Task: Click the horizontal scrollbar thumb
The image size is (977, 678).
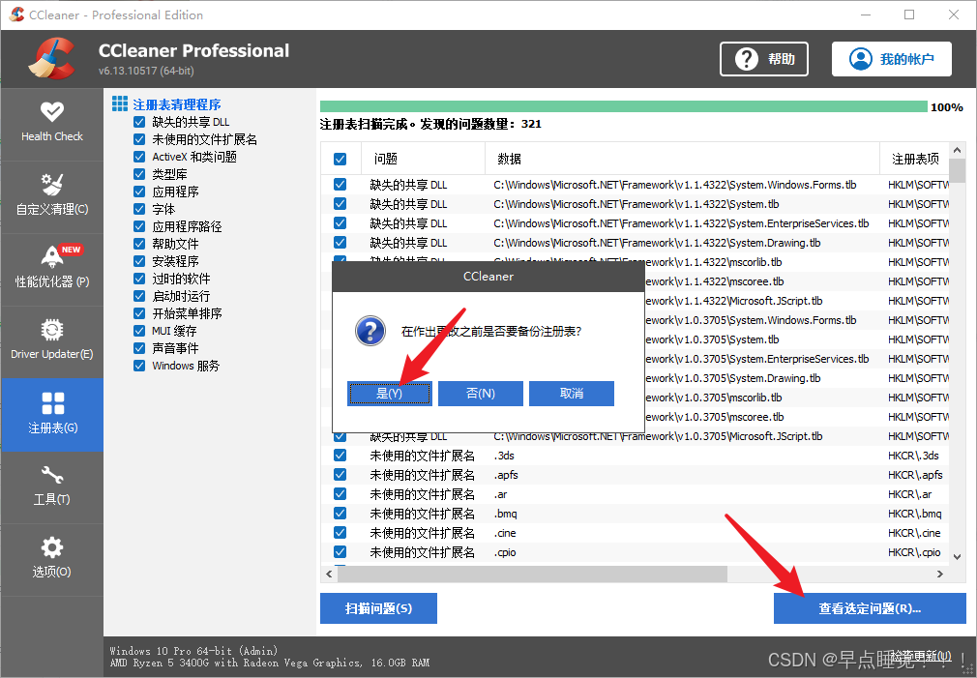Action: click(533, 574)
